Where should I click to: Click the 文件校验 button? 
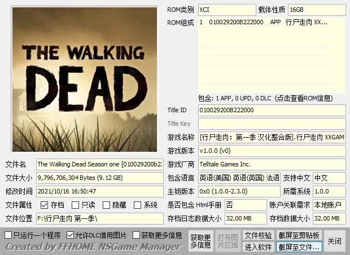point(258,235)
